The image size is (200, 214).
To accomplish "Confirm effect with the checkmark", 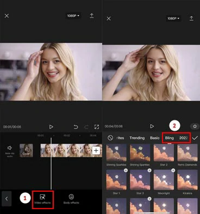I will [x=195, y=138].
